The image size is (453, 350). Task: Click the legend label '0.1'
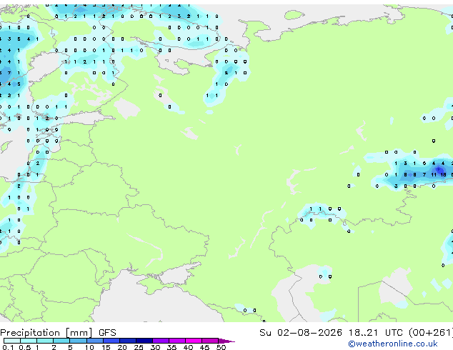coord(8,347)
